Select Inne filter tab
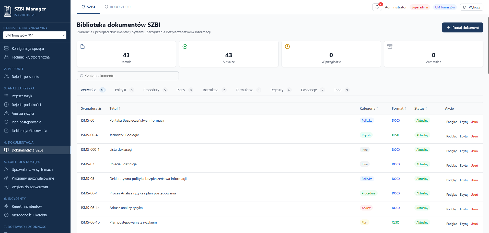This screenshot has height=233, width=489. point(342,90)
